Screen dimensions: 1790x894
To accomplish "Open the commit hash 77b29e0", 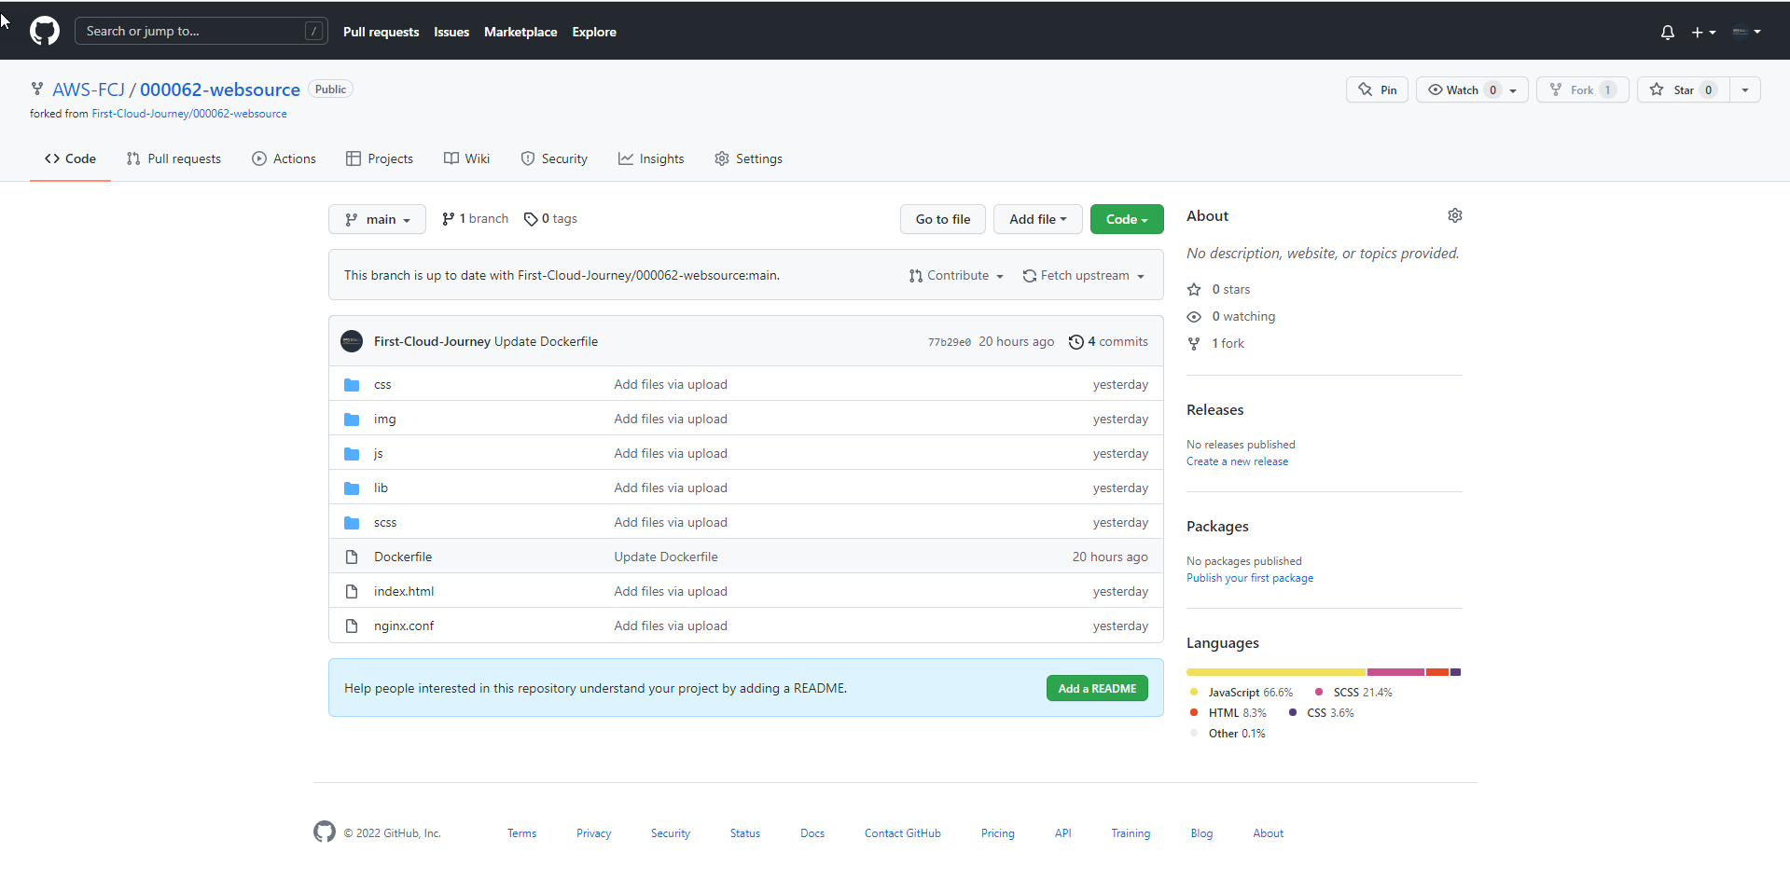I will coord(950,342).
